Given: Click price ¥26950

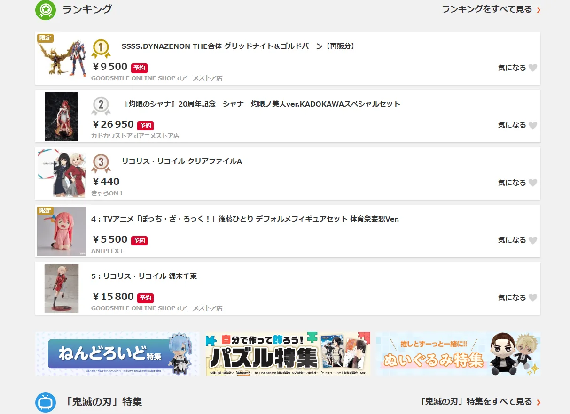Looking at the screenshot, I should (x=113, y=124).
